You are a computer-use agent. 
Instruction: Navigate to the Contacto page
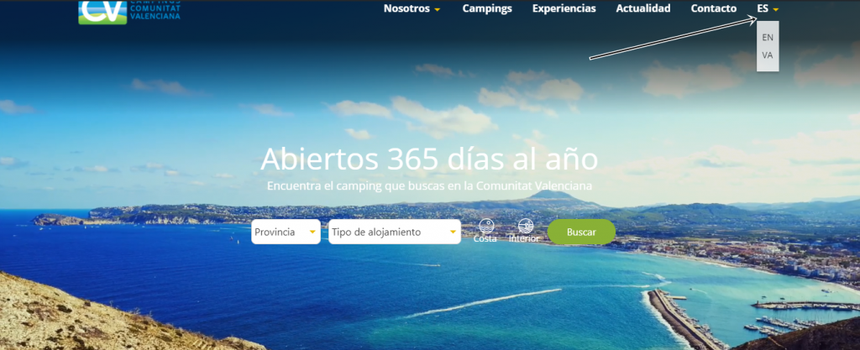tap(714, 8)
